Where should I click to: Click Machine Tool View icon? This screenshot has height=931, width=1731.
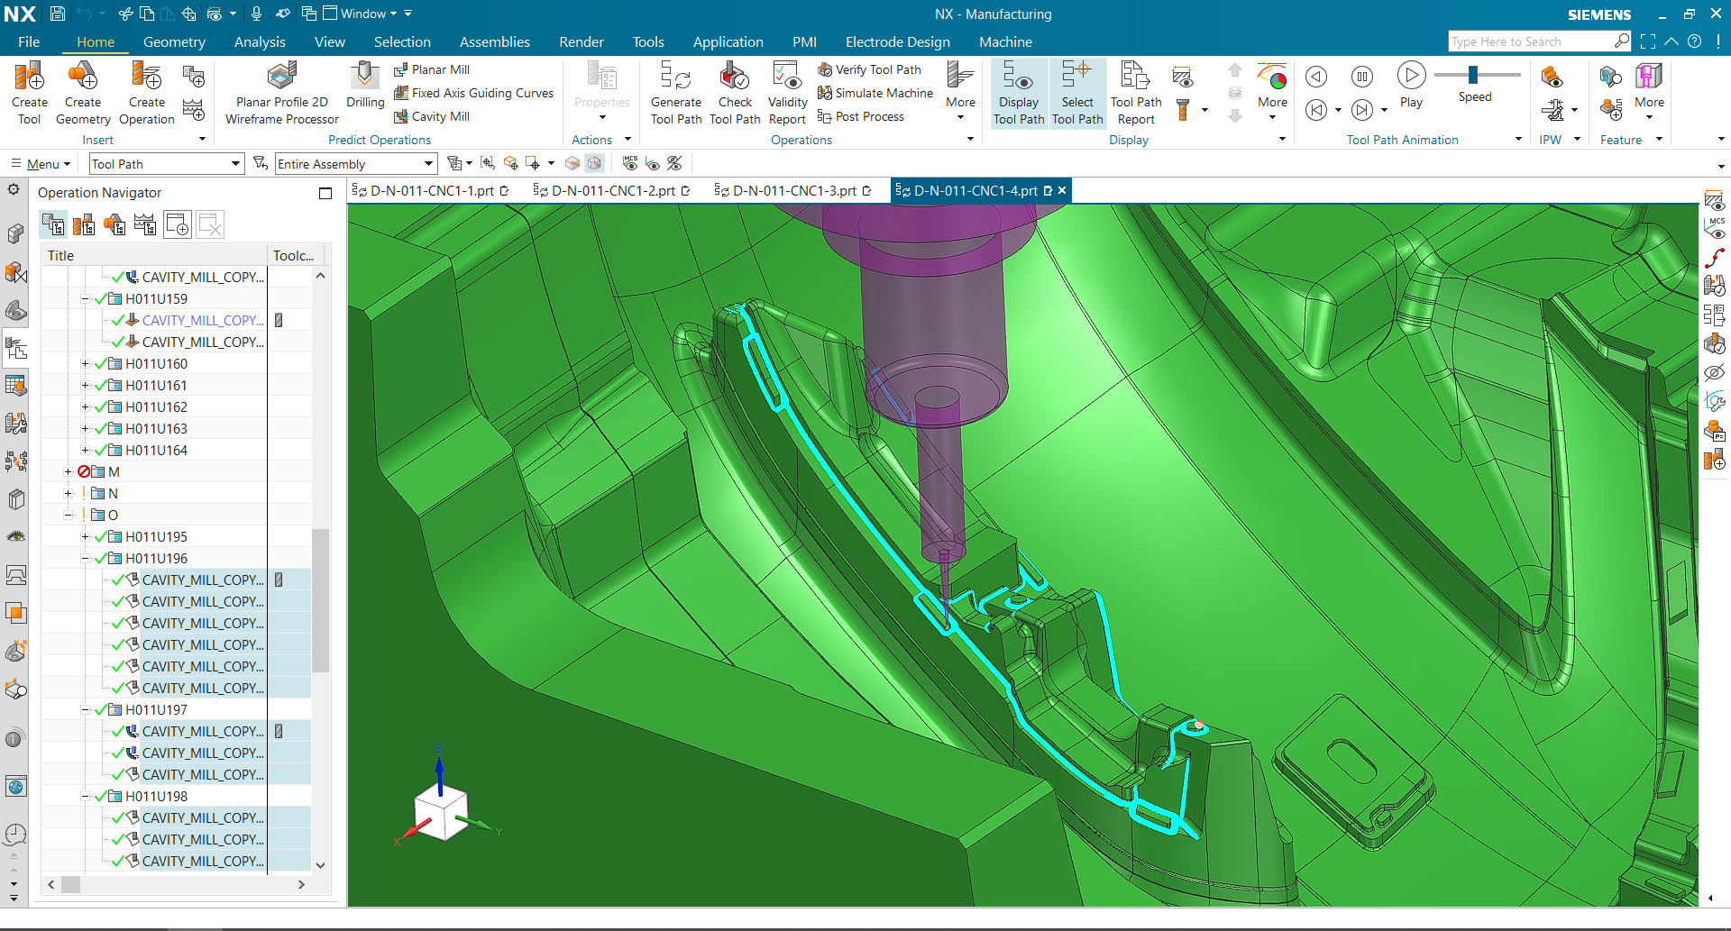point(84,224)
